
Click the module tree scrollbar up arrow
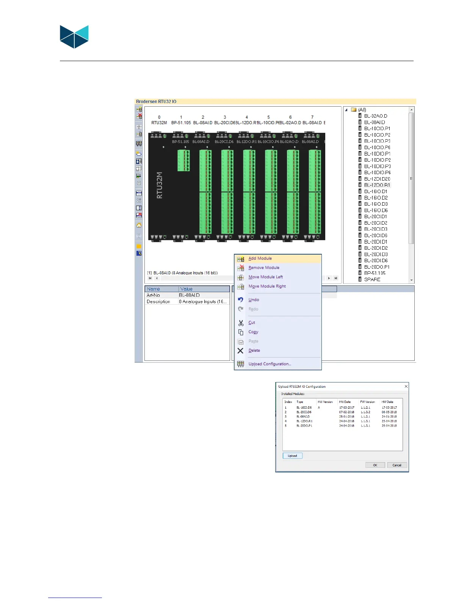(411, 110)
